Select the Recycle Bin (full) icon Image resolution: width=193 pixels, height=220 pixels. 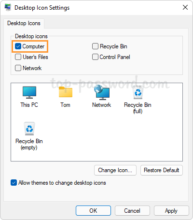(x=138, y=92)
